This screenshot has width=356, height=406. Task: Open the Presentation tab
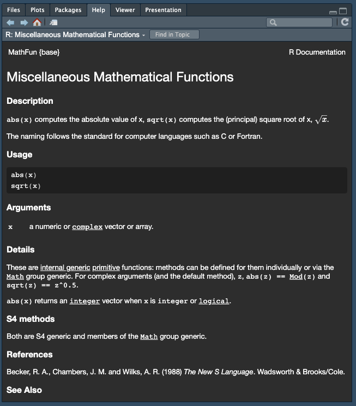tap(163, 10)
